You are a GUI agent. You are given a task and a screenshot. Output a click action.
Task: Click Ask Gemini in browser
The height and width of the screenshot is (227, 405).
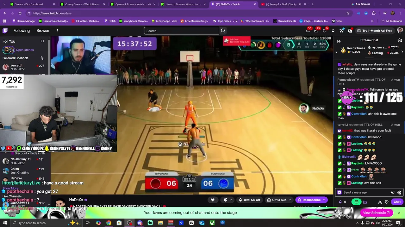pyautogui.click(x=360, y=4)
